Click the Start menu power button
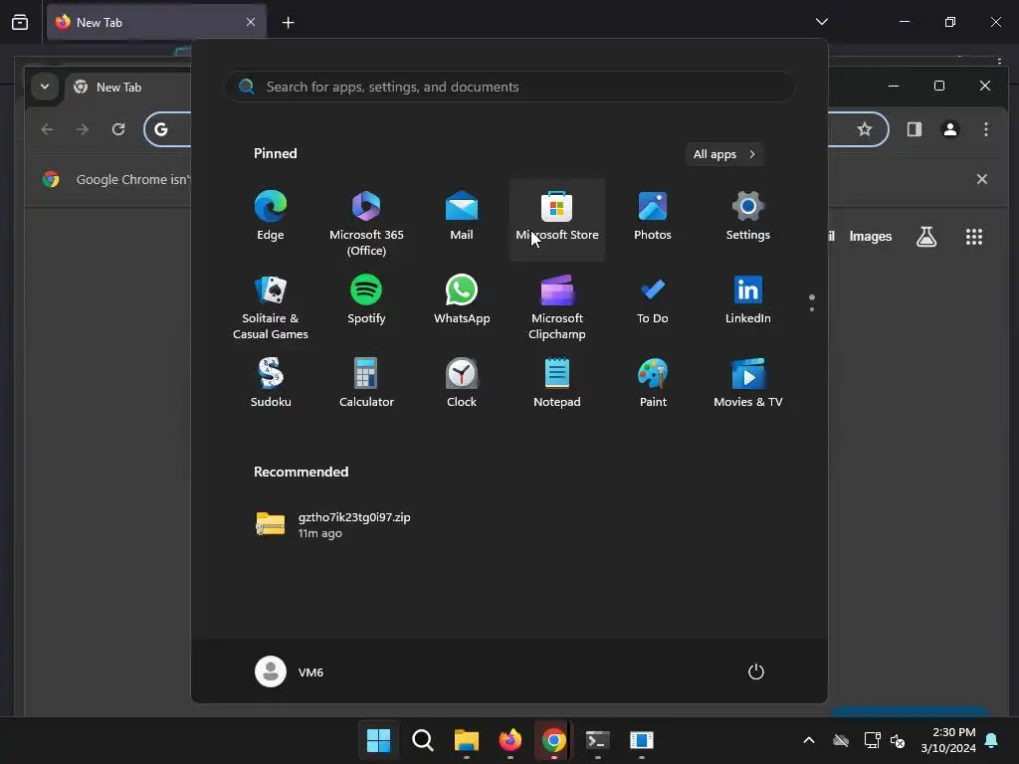 [756, 671]
